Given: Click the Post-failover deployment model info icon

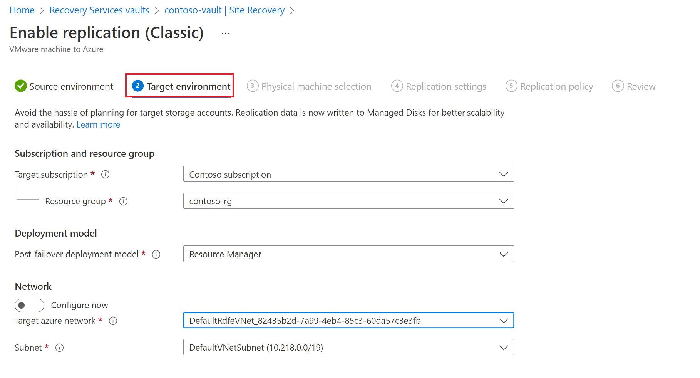Looking at the screenshot, I should 156,254.
